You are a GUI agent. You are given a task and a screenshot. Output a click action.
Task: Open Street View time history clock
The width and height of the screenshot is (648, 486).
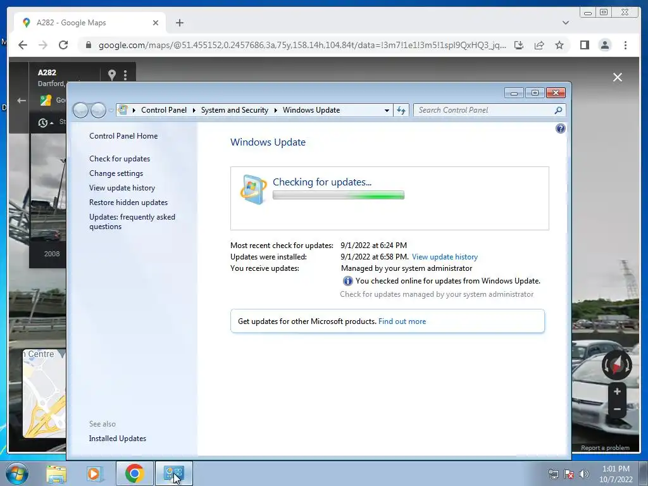point(43,123)
